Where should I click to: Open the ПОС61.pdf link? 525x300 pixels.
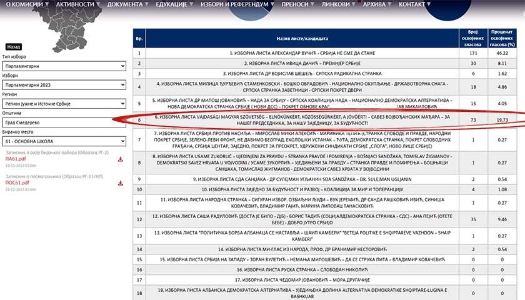pyautogui.click(x=17, y=182)
